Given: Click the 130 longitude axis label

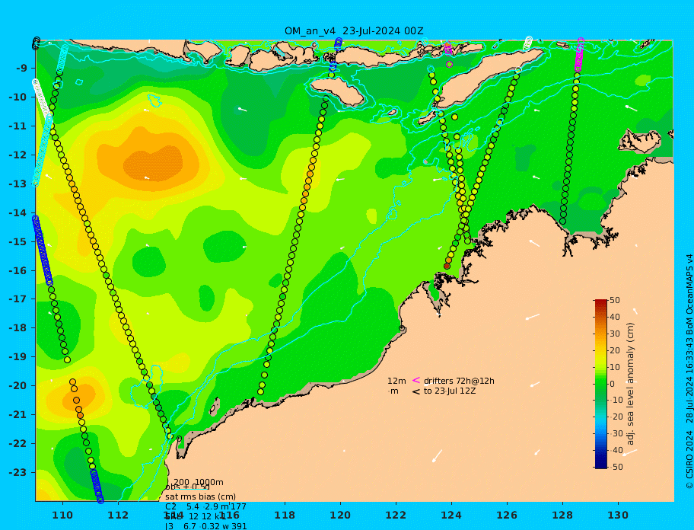Looking at the screenshot, I should pyautogui.click(x=618, y=516).
